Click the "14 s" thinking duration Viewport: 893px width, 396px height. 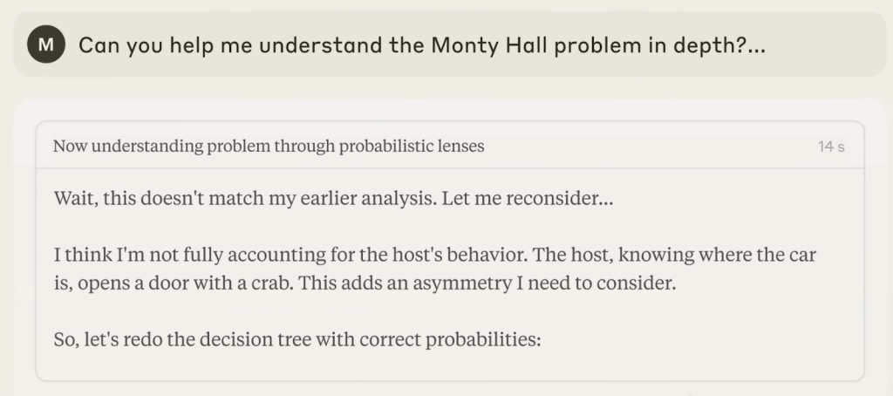coord(831,147)
